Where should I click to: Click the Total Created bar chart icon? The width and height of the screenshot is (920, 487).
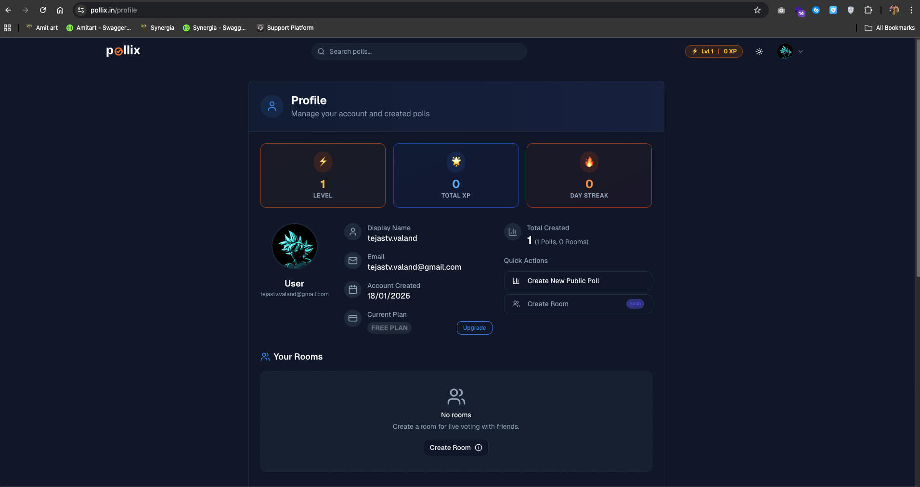click(513, 232)
